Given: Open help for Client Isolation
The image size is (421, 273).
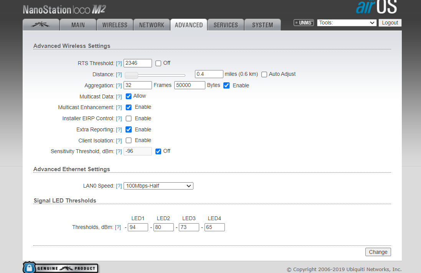Looking at the screenshot, I should point(119,141).
